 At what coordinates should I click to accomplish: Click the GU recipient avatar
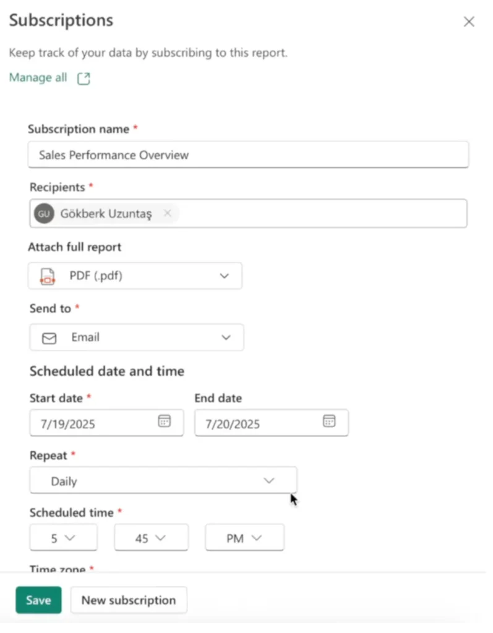pos(44,214)
